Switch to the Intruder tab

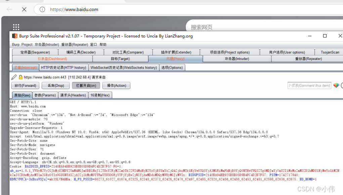(237, 59)
